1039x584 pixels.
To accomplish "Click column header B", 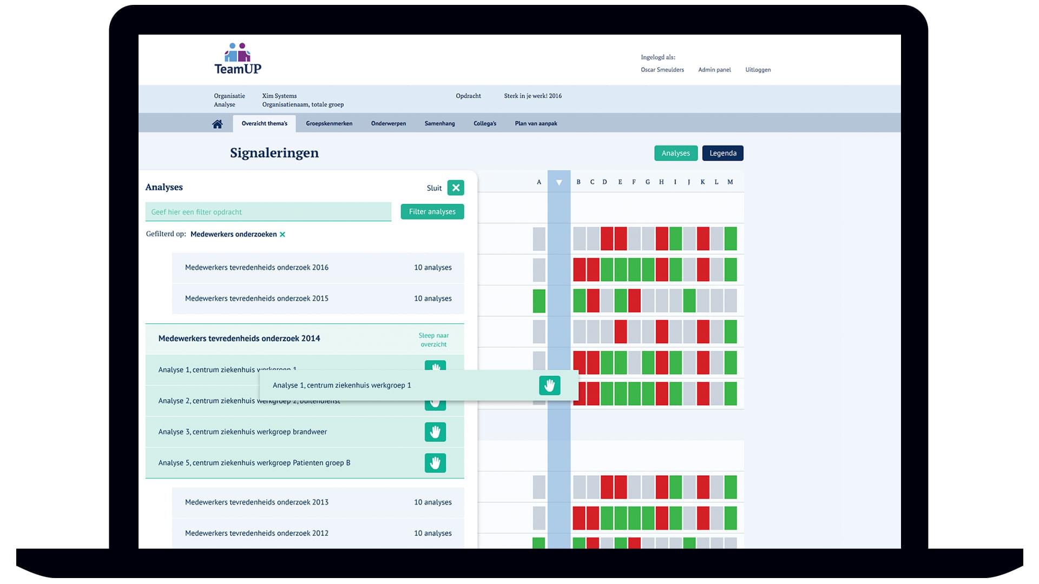I will point(578,182).
